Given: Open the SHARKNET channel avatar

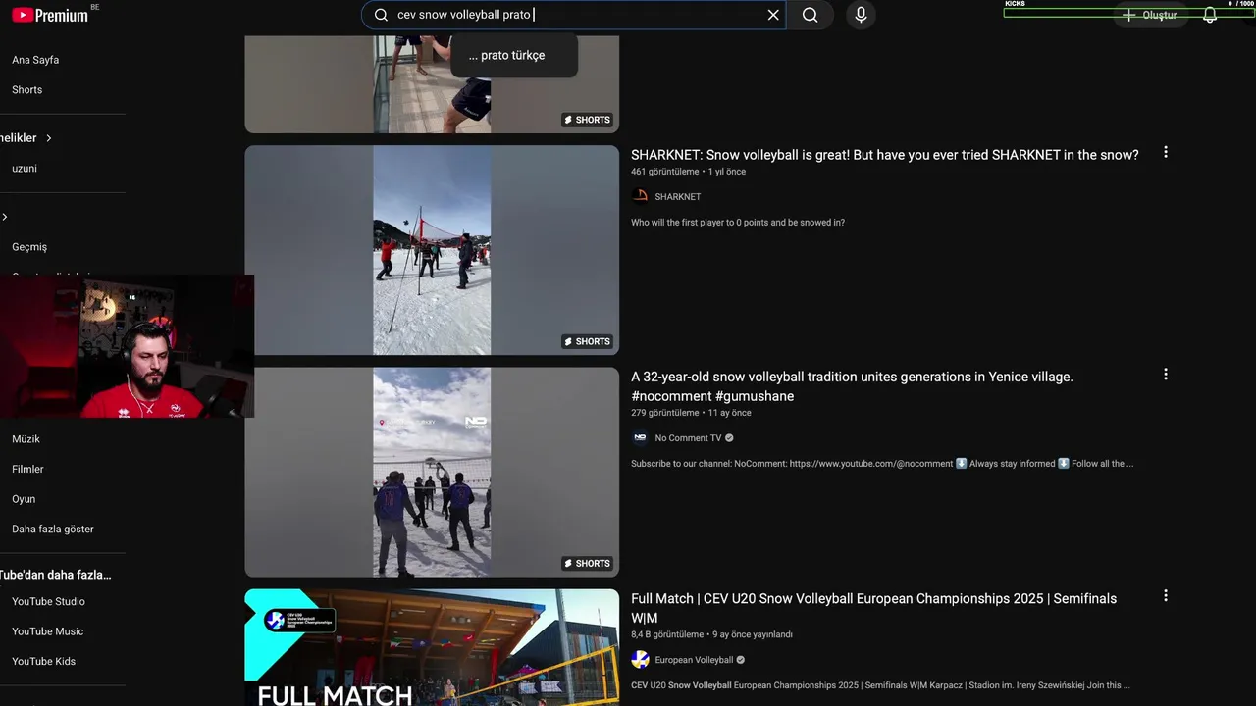Looking at the screenshot, I should click(640, 196).
